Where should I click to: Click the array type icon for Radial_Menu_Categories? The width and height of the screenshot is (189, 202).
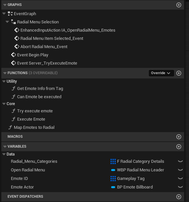(113, 161)
